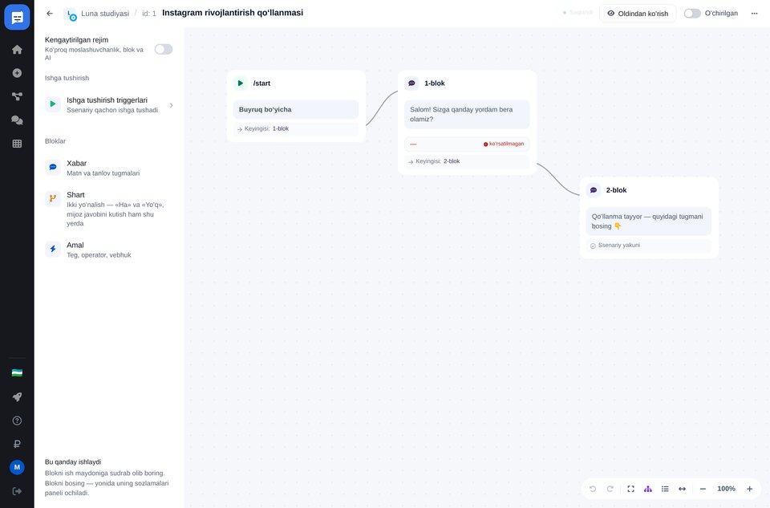
Task: Fit canvas to fullscreen view
Action: [x=631, y=489]
